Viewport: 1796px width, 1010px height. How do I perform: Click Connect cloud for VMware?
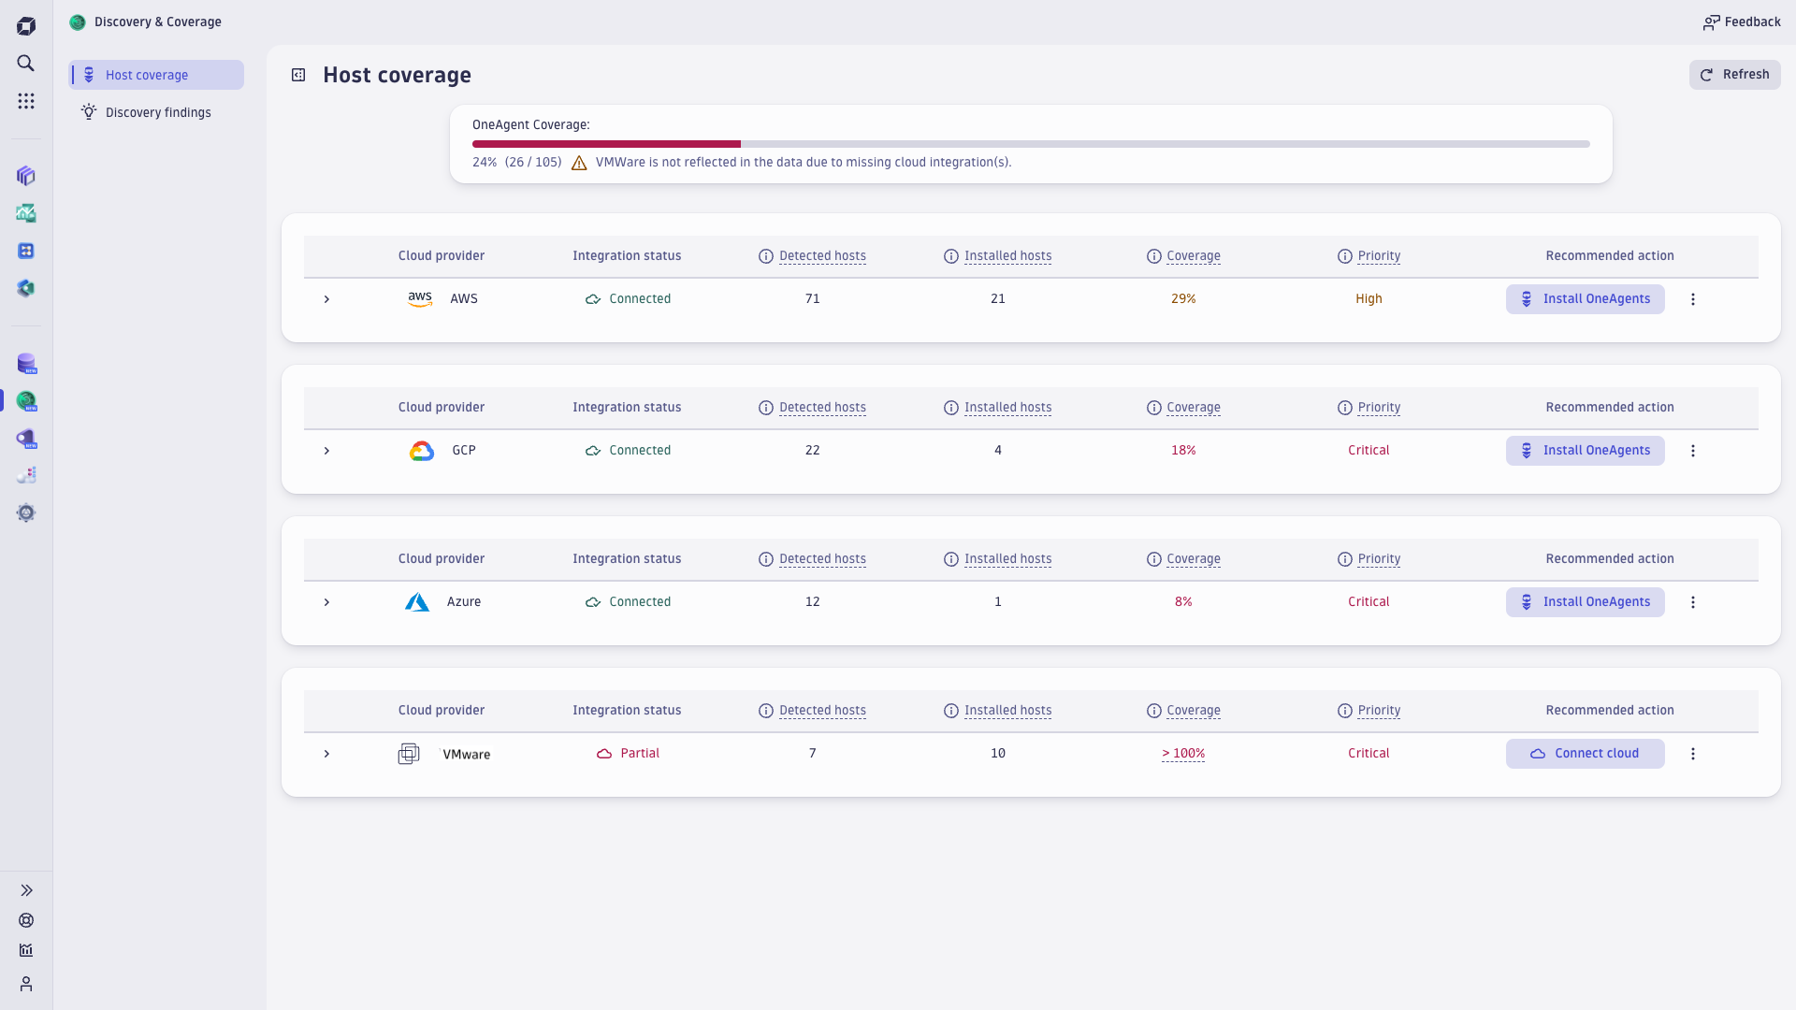pos(1585,753)
